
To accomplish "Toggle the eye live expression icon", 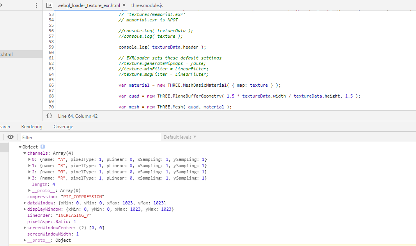I will pyautogui.click(x=11, y=137).
